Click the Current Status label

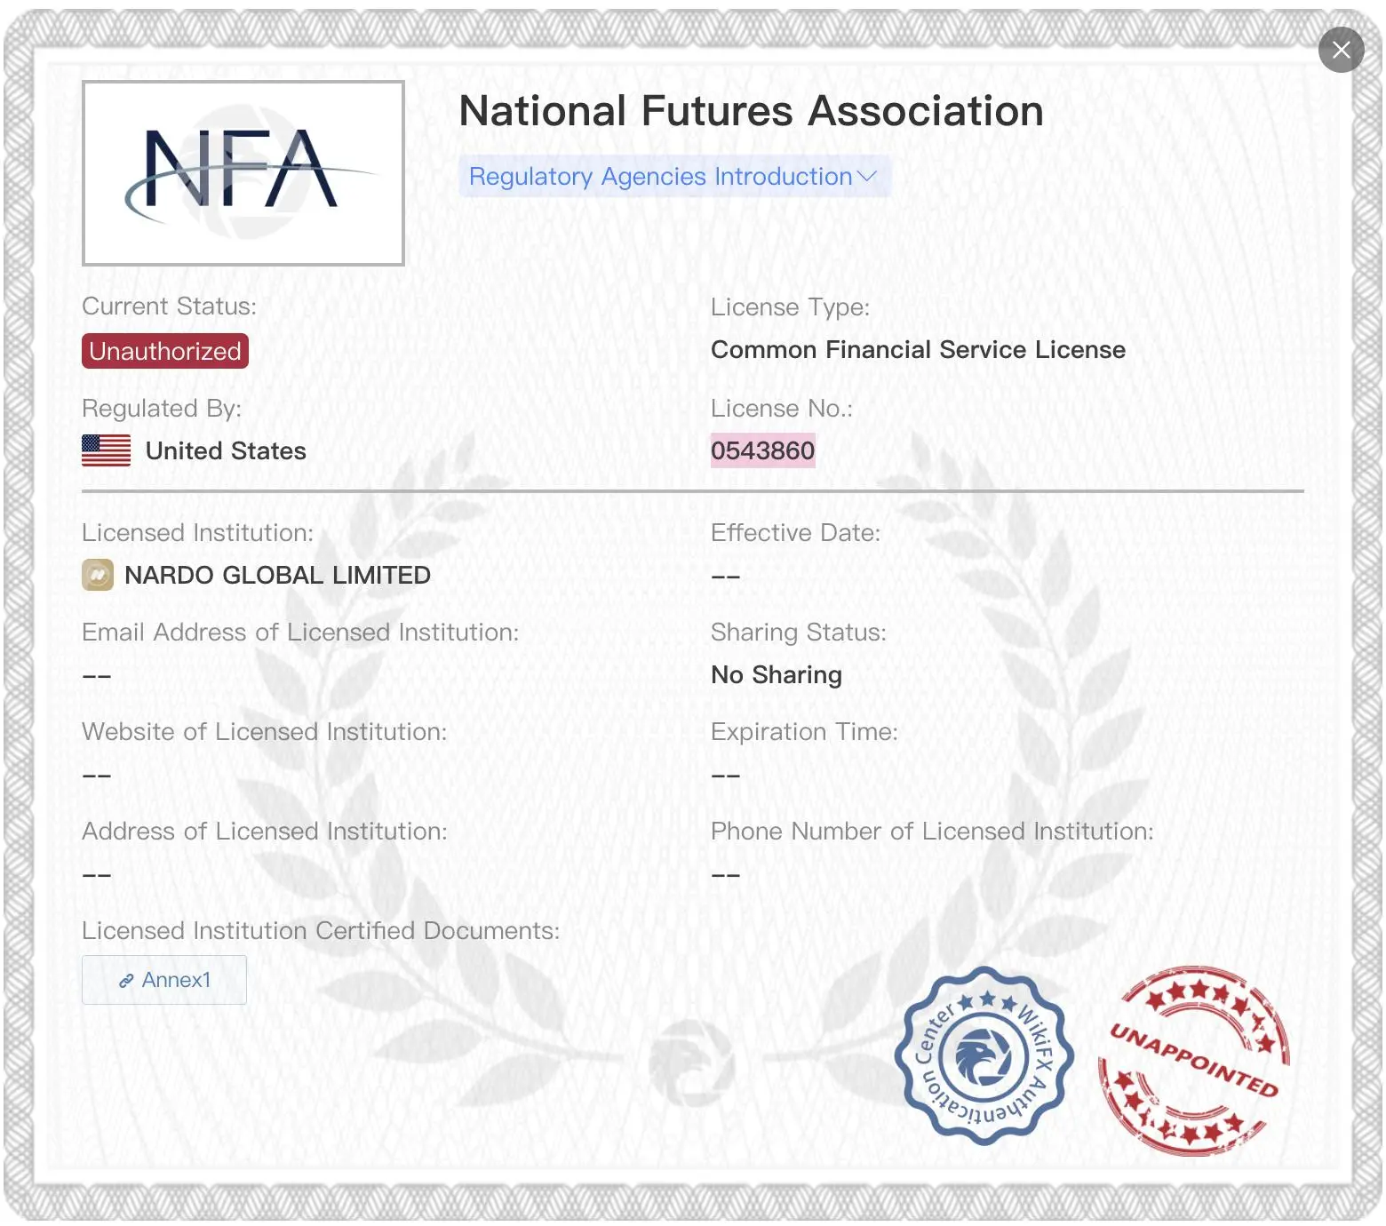pyautogui.click(x=169, y=306)
